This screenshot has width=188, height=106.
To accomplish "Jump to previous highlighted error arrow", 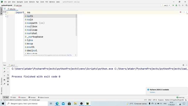I will [x=184, y=12].
